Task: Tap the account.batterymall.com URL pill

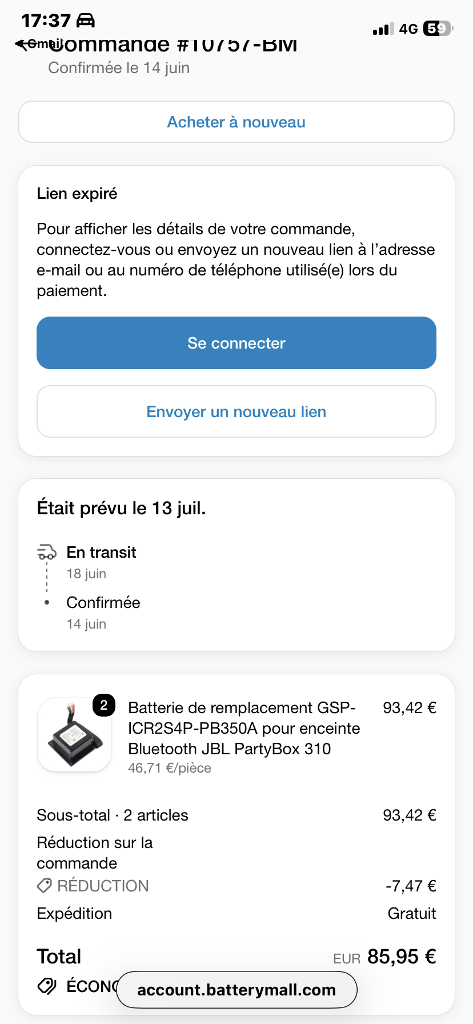Action: pyautogui.click(x=236, y=990)
